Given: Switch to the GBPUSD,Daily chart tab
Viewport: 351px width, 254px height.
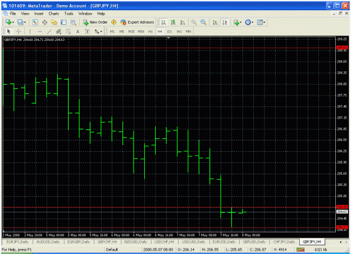Looking at the screenshot, I should click(x=254, y=242).
